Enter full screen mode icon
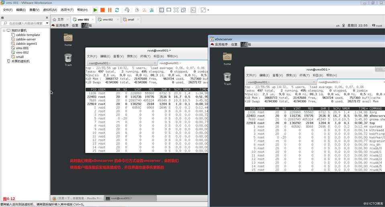 (176, 10)
